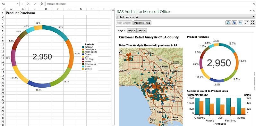Switch to the Page 2 tab
The image size is (256, 126).
click(132, 30)
